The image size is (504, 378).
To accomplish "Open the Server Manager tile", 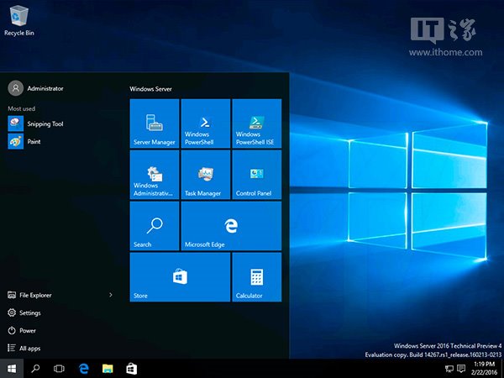I will point(155,123).
